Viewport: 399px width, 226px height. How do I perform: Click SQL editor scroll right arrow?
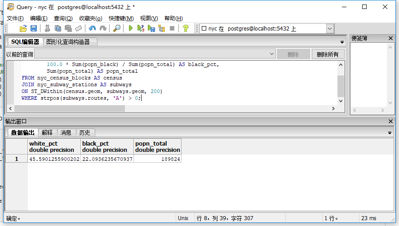tap(333, 108)
